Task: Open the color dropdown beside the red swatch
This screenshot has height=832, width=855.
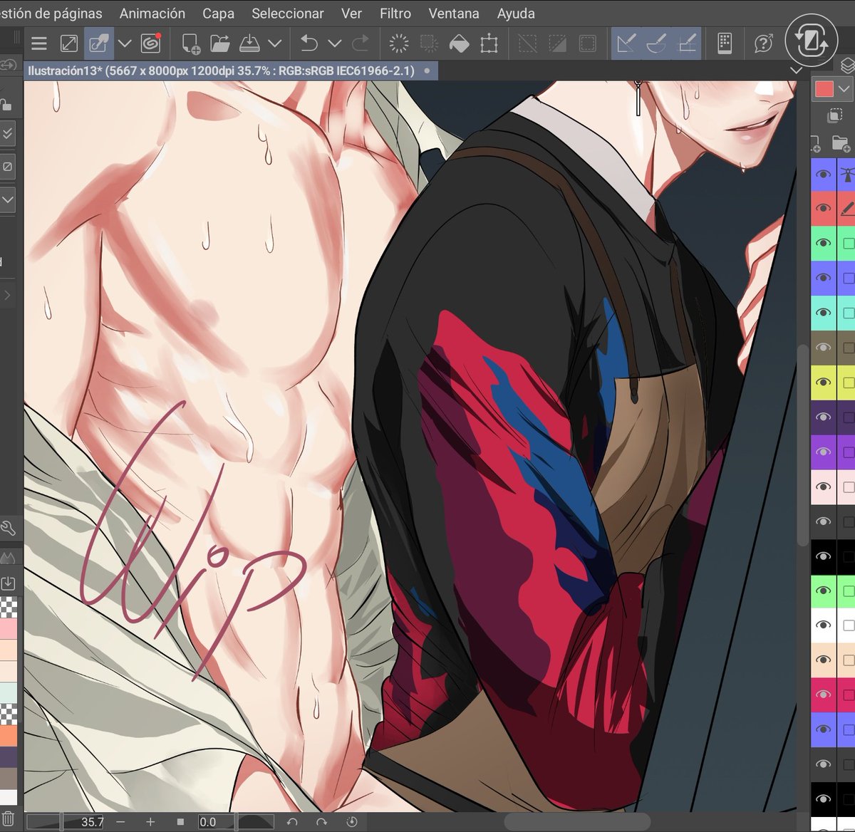Action: coord(846,89)
